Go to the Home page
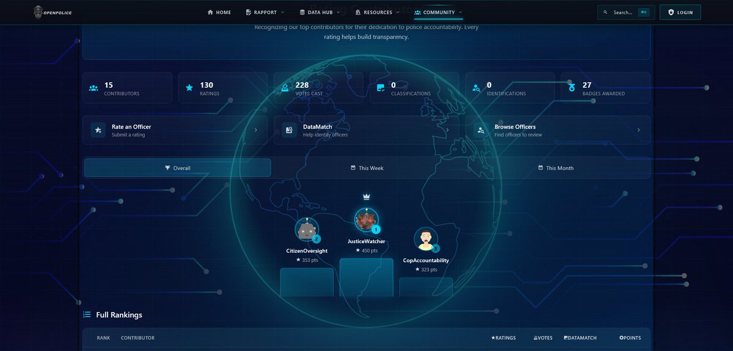The width and height of the screenshot is (733, 351). pyautogui.click(x=219, y=12)
